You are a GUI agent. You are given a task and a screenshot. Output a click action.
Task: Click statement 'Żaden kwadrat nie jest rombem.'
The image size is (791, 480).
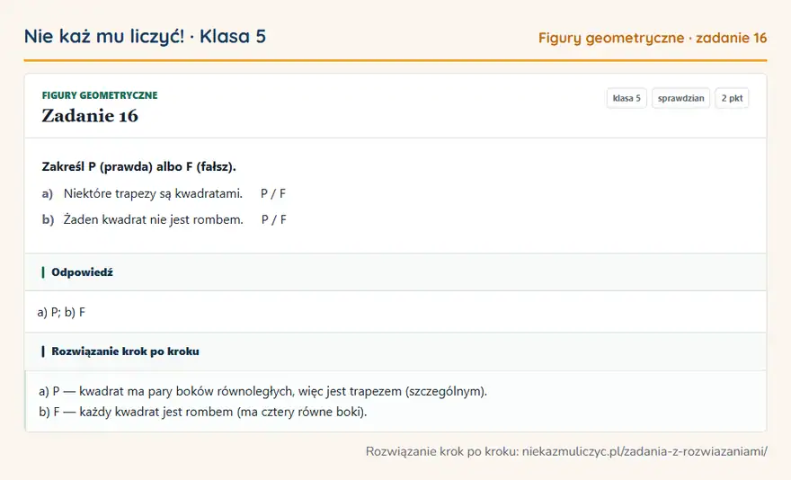[x=154, y=219]
